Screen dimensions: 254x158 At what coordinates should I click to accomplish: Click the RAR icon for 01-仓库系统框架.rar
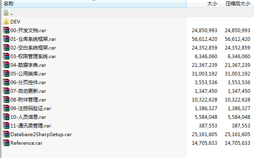click(x=6, y=39)
